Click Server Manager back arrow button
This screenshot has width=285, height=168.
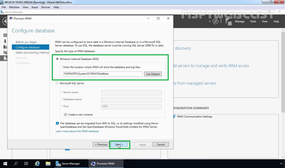[5, 21]
